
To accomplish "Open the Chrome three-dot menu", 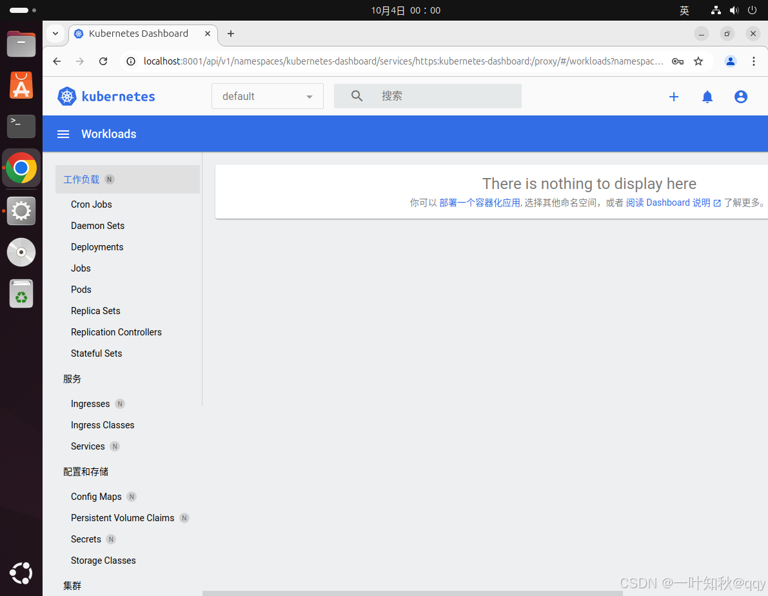I will (x=753, y=61).
